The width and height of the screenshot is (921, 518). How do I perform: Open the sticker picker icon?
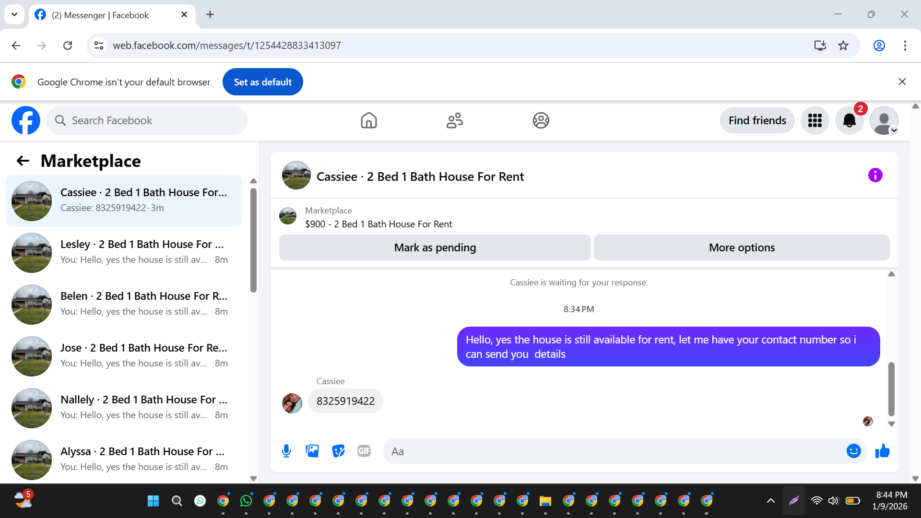[x=338, y=451]
